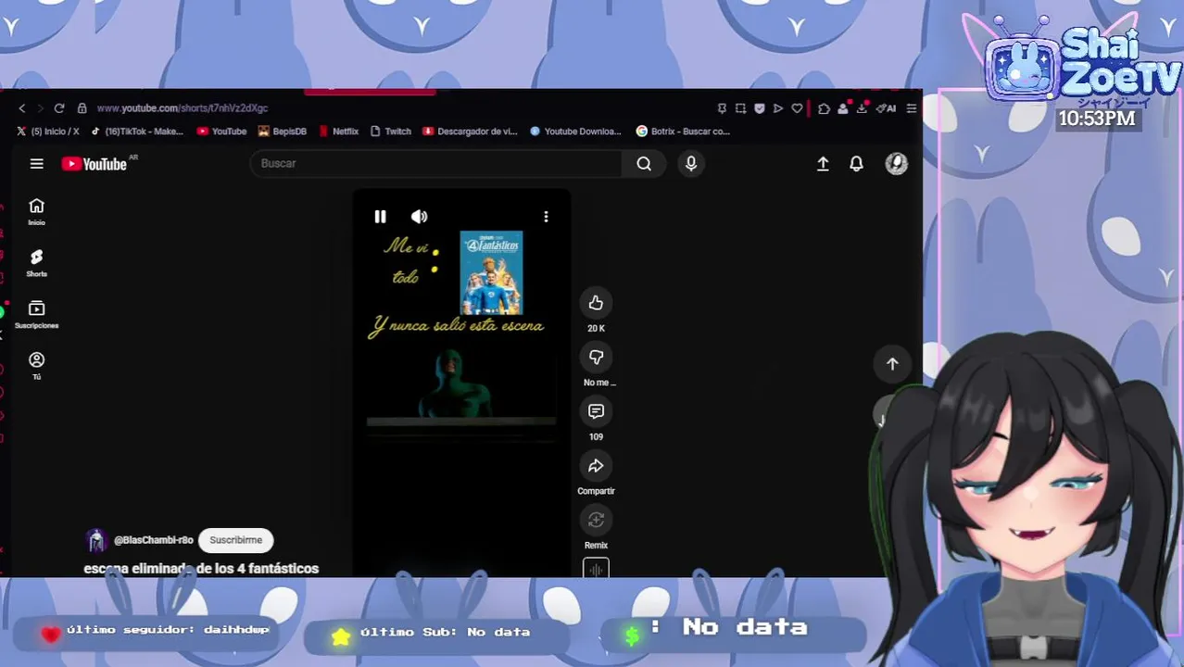The image size is (1184, 667).
Task: Reload the current YouTube page
Action: point(59,108)
